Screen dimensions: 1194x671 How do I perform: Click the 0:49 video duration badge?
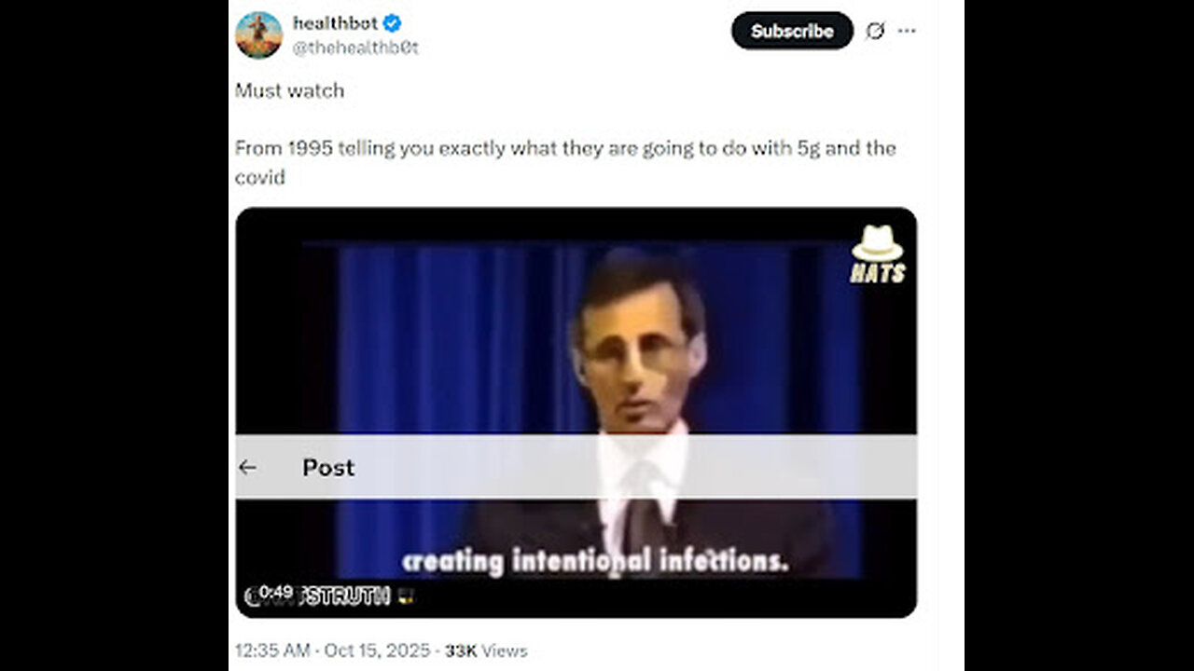276,592
